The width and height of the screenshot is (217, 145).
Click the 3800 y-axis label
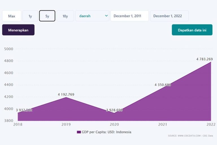pos(8,121)
